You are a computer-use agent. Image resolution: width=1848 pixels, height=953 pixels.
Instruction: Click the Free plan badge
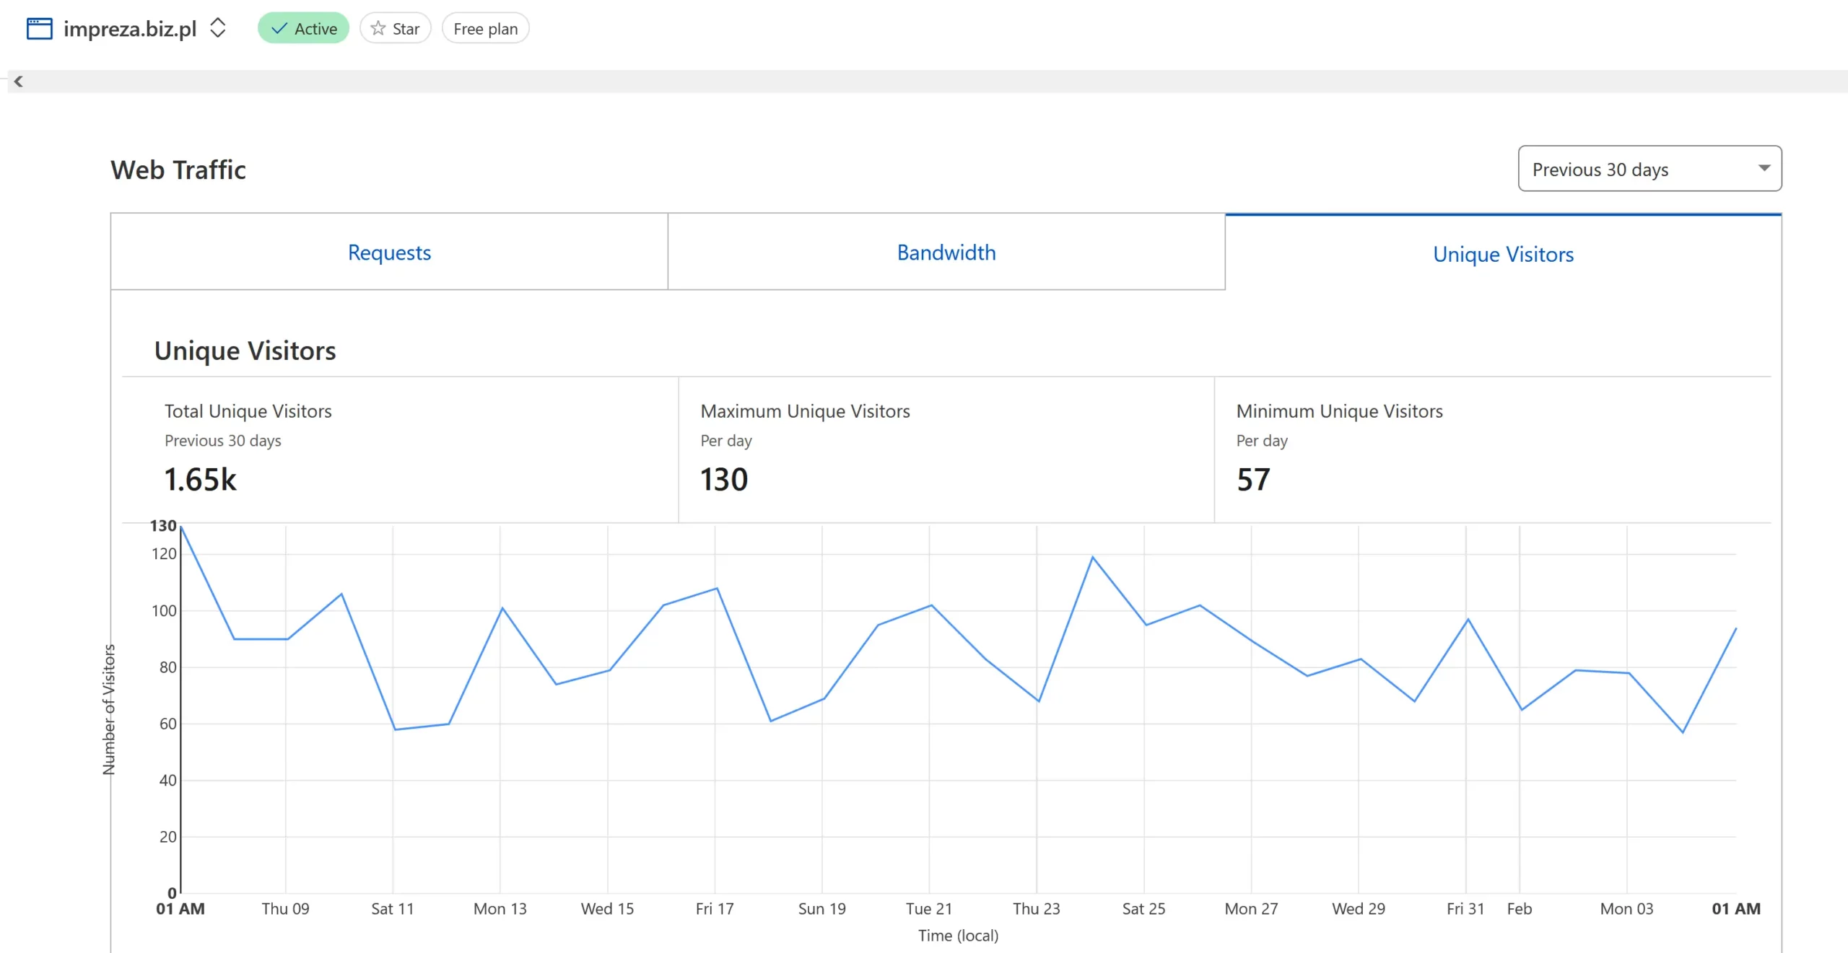click(x=485, y=29)
